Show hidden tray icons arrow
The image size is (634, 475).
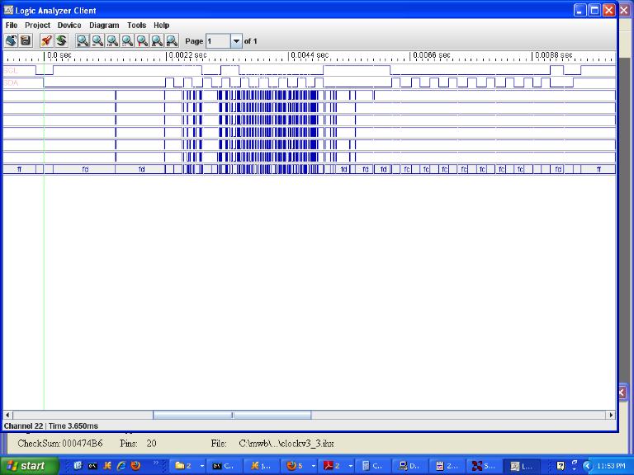588,466
